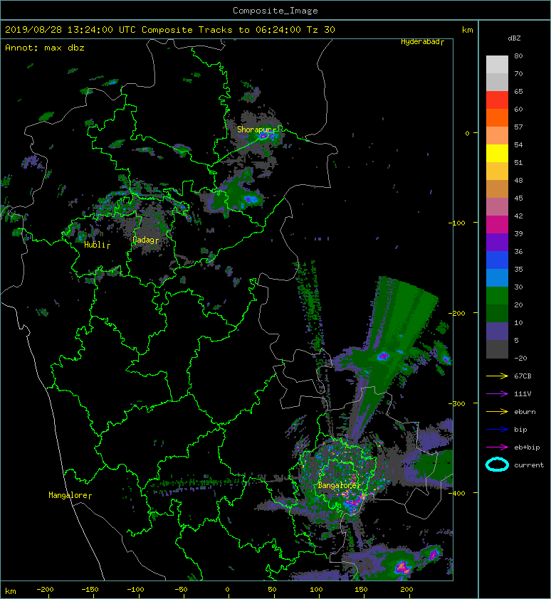Click the 'current' legend label
This screenshot has height=599, width=551.
pyautogui.click(x=529, y=465)
